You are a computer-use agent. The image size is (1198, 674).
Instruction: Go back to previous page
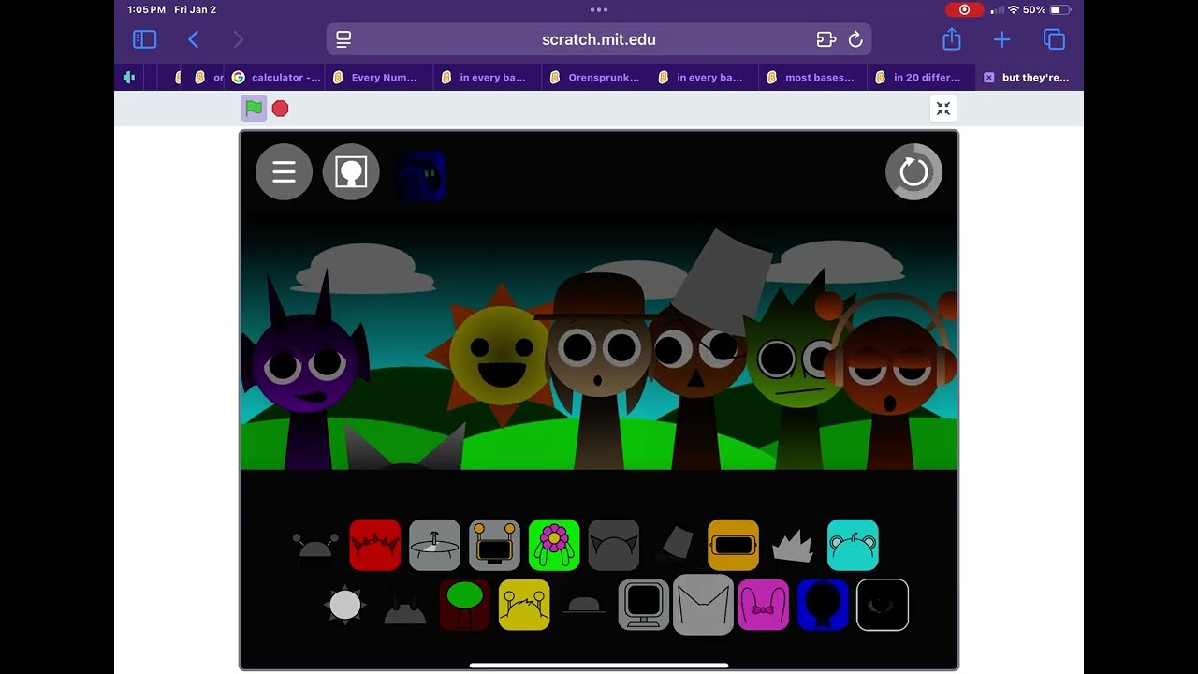tap(194, 39)
